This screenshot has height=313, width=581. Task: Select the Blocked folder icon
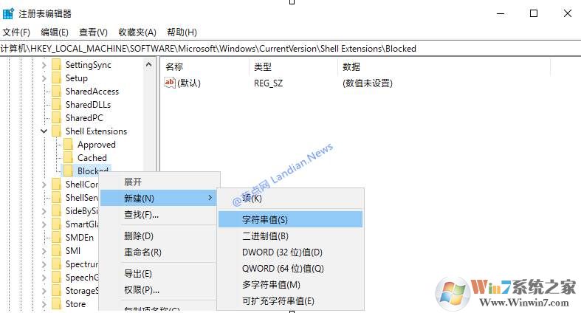point(68,171)
